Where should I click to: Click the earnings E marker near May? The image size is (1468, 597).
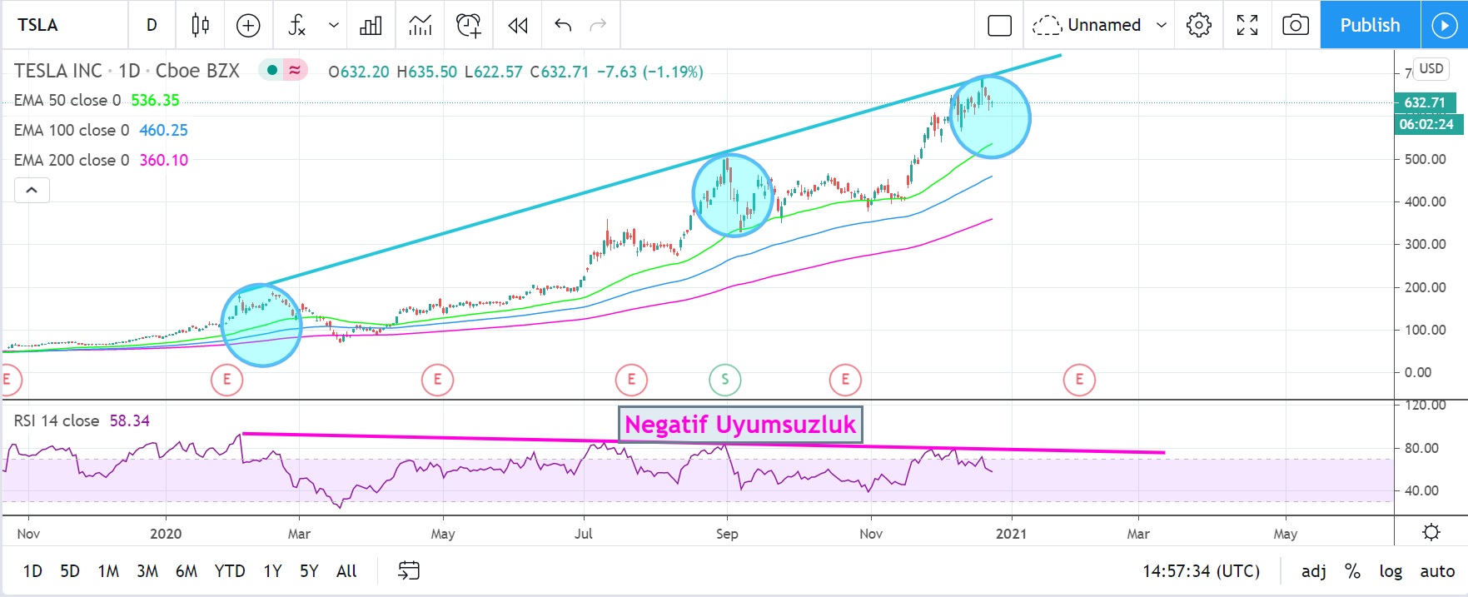[437, 381]
